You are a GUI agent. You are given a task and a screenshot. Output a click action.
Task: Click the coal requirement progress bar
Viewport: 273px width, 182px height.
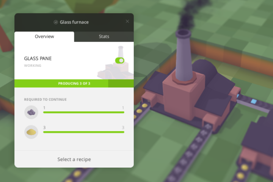(84, 112)
